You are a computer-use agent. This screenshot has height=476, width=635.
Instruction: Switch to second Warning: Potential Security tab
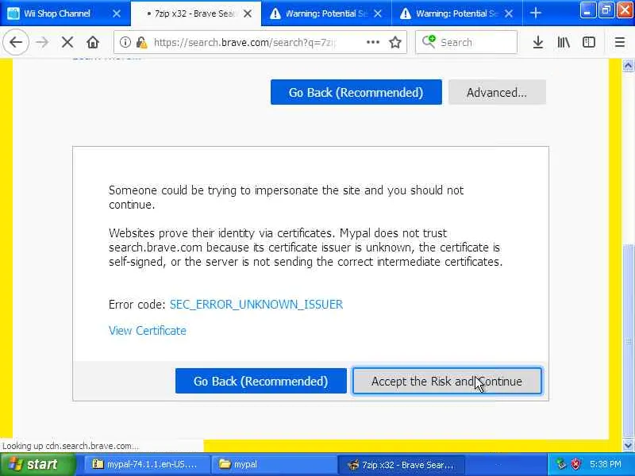point(457,13)
